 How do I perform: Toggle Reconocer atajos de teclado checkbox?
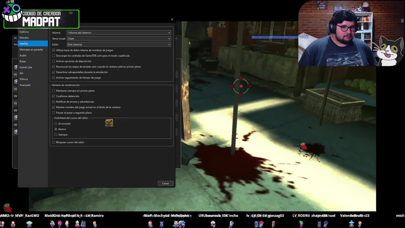click(53, 66)
